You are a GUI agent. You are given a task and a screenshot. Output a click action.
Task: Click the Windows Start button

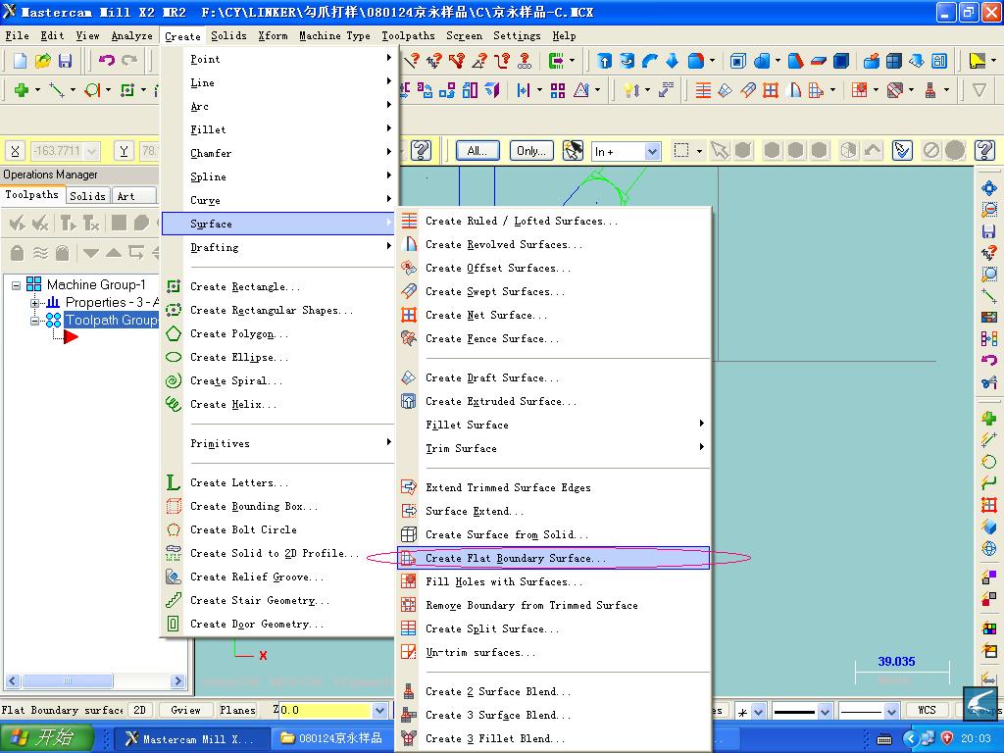(x=47, y=738)
